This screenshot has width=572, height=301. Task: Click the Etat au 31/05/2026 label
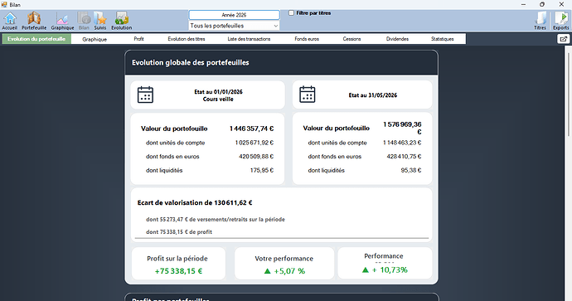(x=373, y=95)
